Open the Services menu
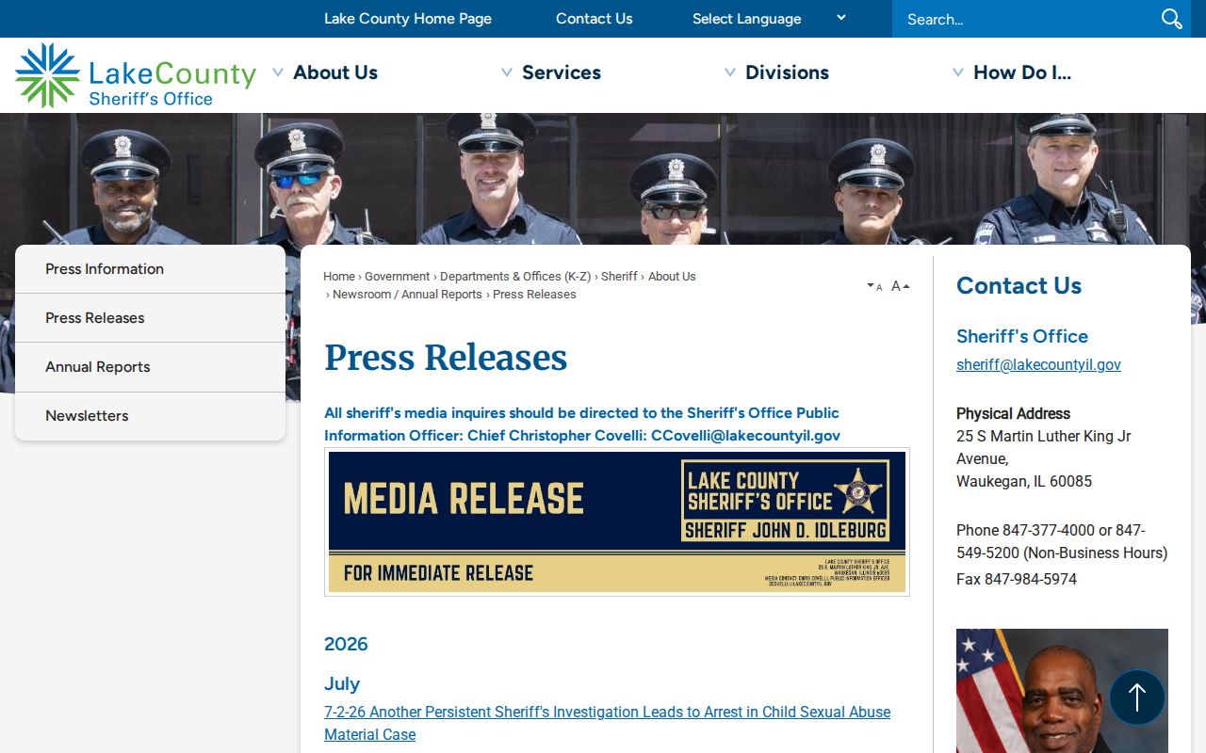This screenshot has width=1206, height=753. (562, 72)
